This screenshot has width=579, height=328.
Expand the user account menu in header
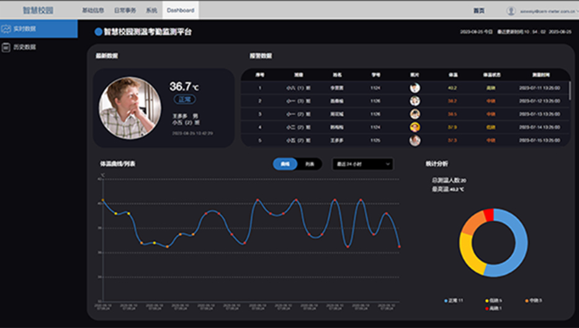tap(571, 11)
